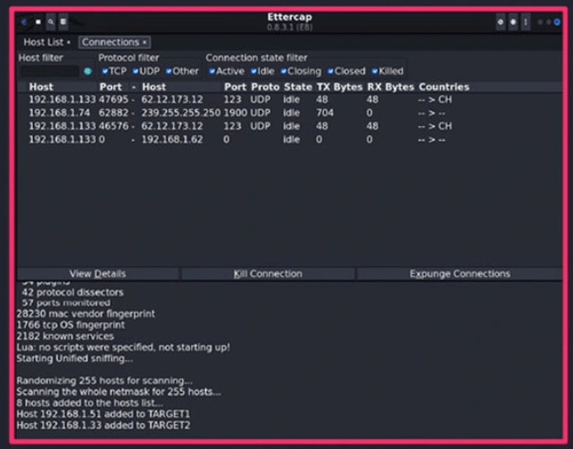
Task: Close the Connections tab
Action: pos(144,43)
